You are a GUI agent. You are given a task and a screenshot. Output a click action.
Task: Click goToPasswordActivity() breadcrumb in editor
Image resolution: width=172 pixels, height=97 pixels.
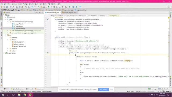pyautogui.click(x=76, y=16)
